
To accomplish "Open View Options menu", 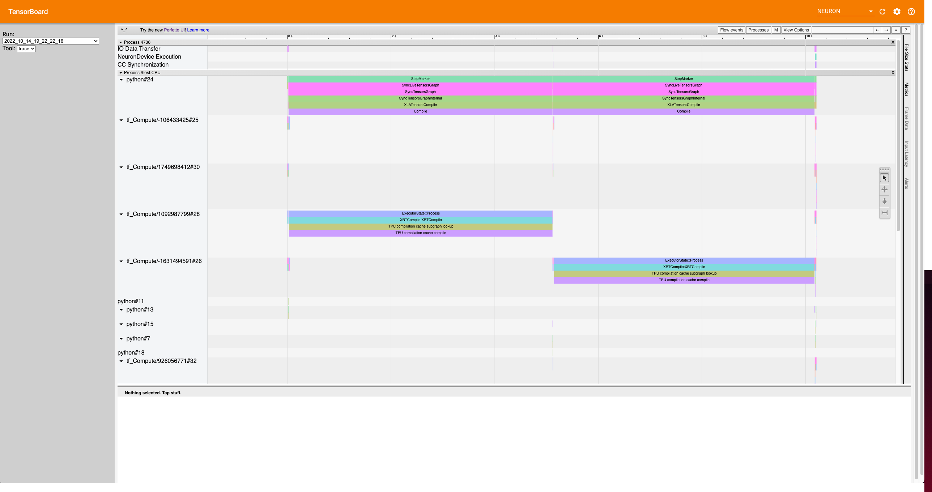I will point(796,30).
